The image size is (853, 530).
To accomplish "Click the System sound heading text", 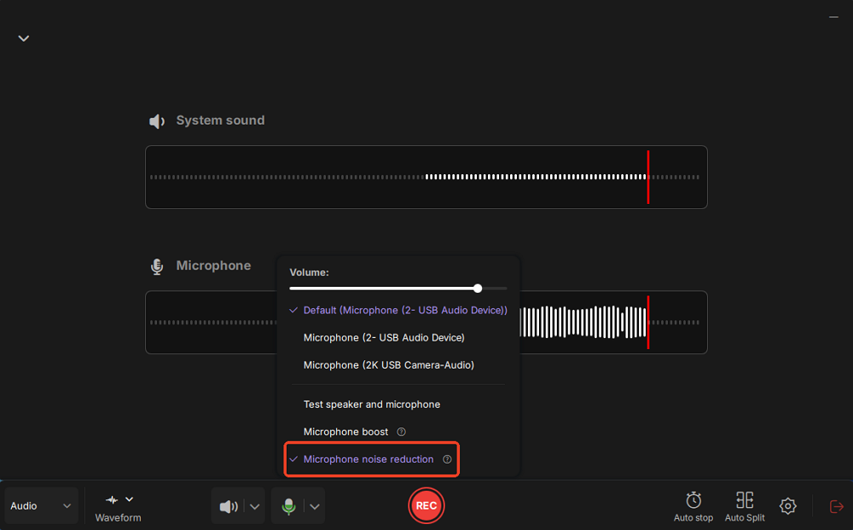I will pyautogui.click(x=220, y=120).
